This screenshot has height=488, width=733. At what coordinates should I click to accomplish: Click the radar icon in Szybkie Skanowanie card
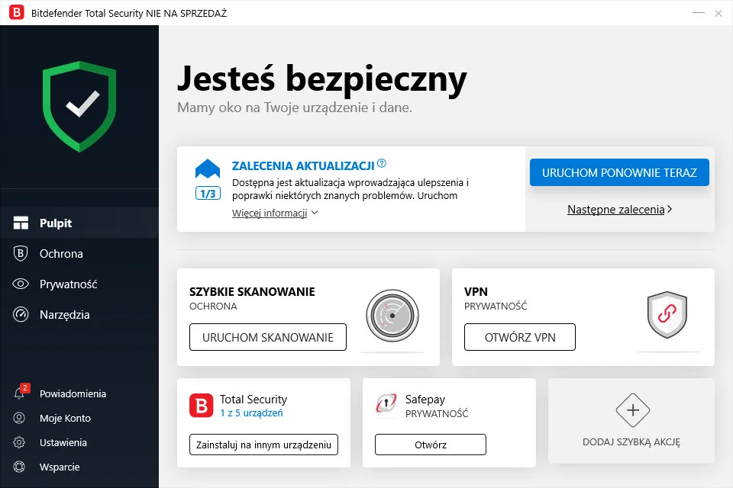click(392, 315)
